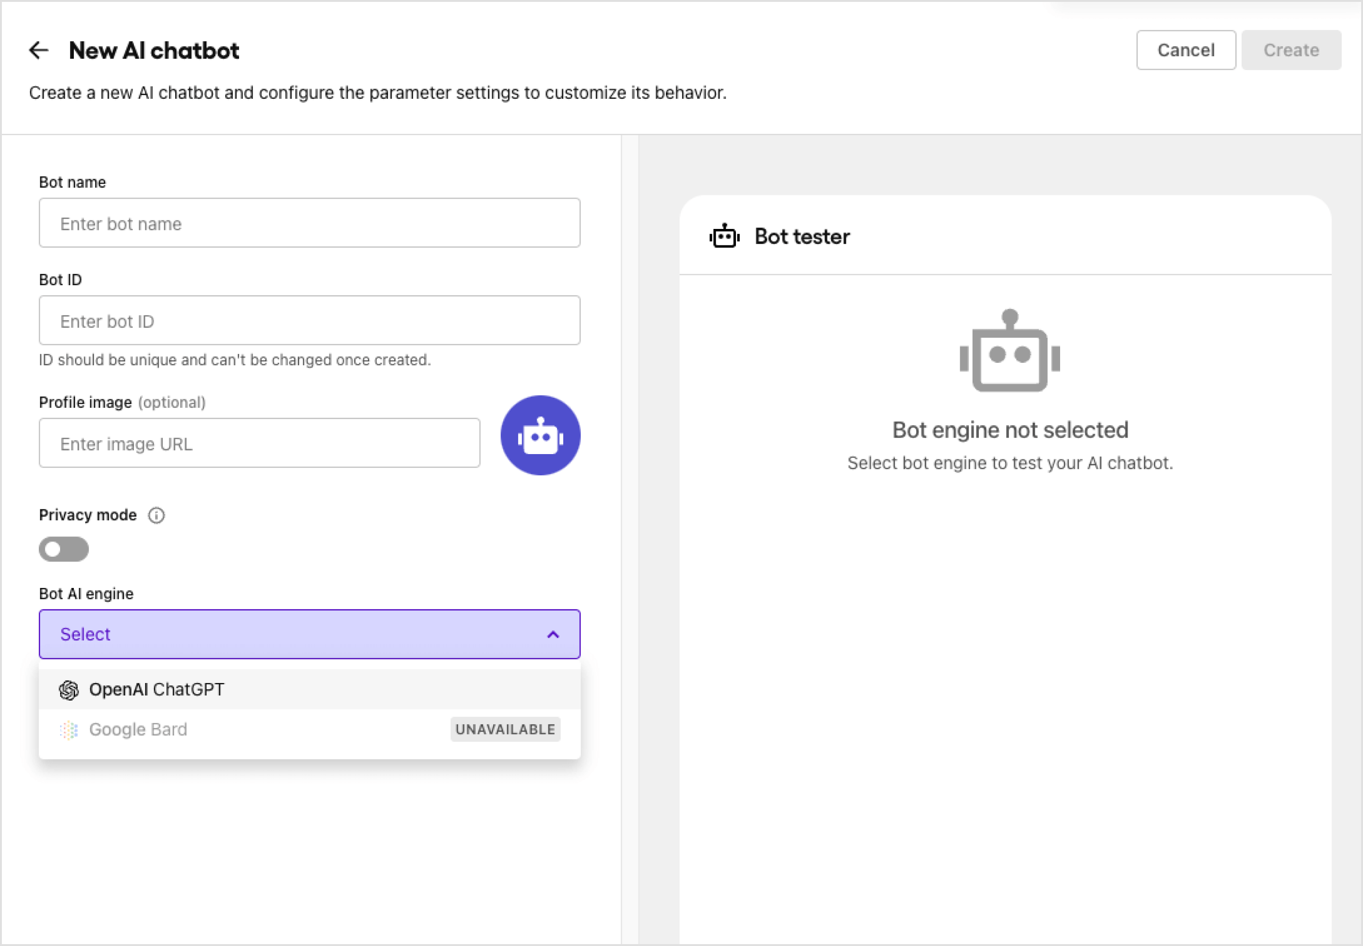Click the Bot tester robot icon
The image size is (1363, 946).
coord(724,236)
